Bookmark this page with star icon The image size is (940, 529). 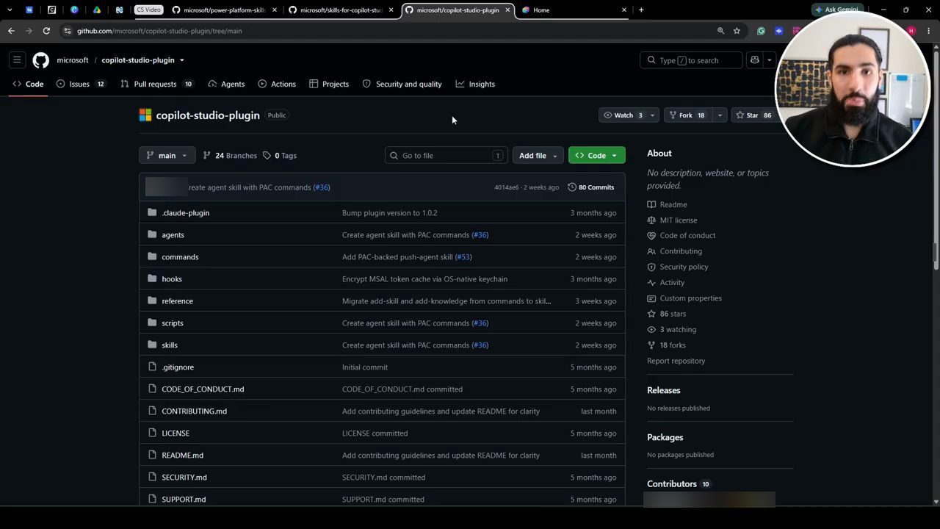[x=737, y=31]
